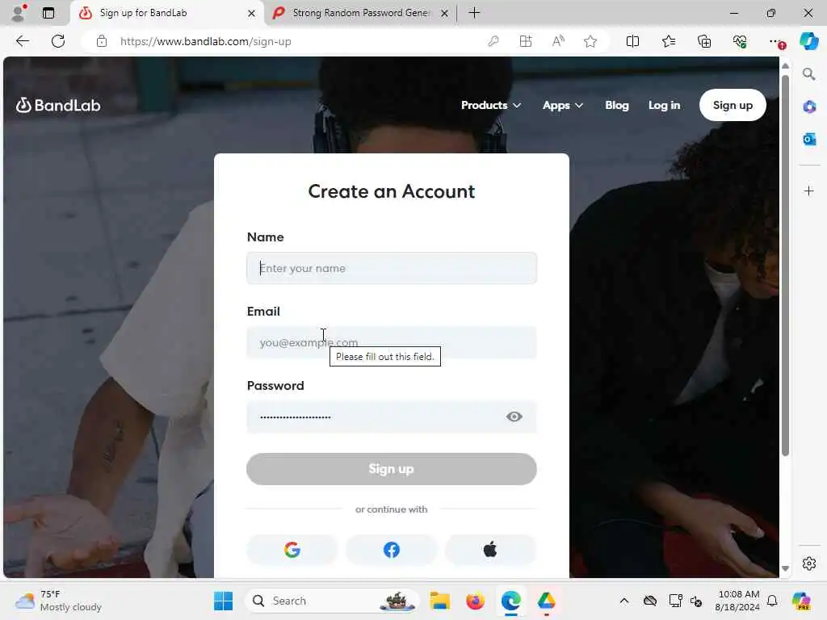Open the tray cloud sync icon

coord(650,601)
